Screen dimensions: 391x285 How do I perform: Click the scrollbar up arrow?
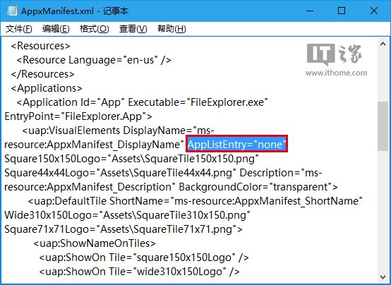click(x=383, y=44)
